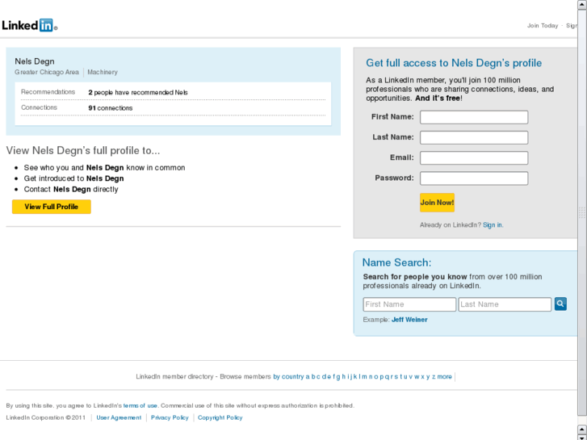The width and height of the screenshot is (587, 440).
Task: Open directory letter m
Action: [x=364, y=377]
